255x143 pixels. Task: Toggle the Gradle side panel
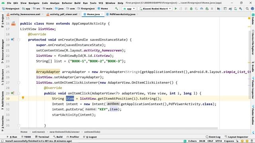tap(253, 66)
